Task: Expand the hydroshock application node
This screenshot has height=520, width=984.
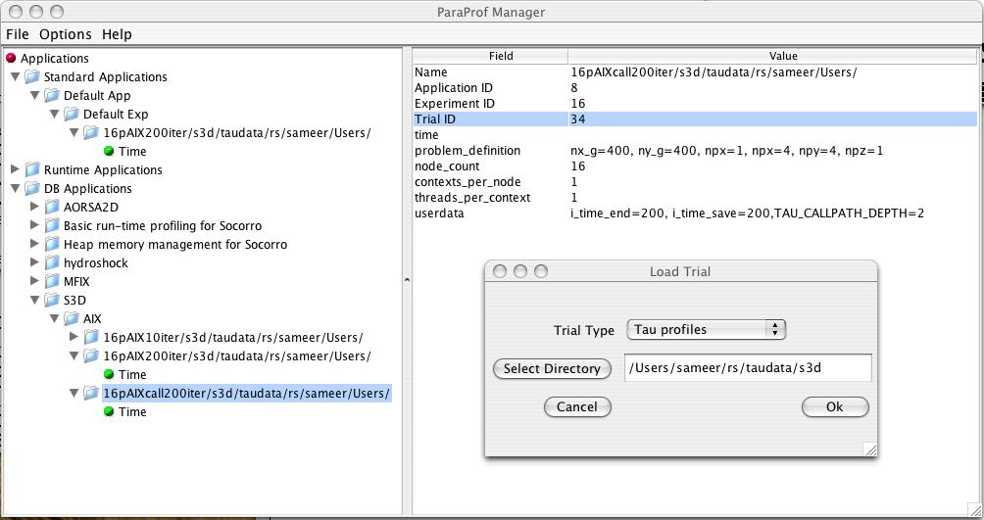Action: tap(35, 262)
